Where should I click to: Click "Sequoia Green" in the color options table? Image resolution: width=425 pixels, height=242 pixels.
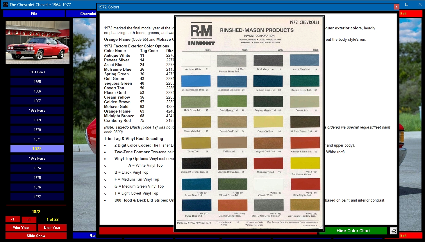[x=118, y=83]
